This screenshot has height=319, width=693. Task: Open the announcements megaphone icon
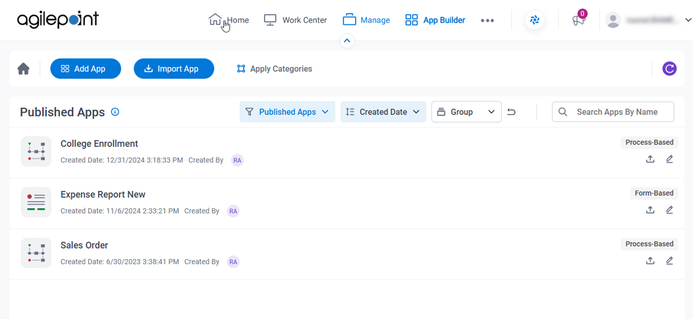(578, 21)
